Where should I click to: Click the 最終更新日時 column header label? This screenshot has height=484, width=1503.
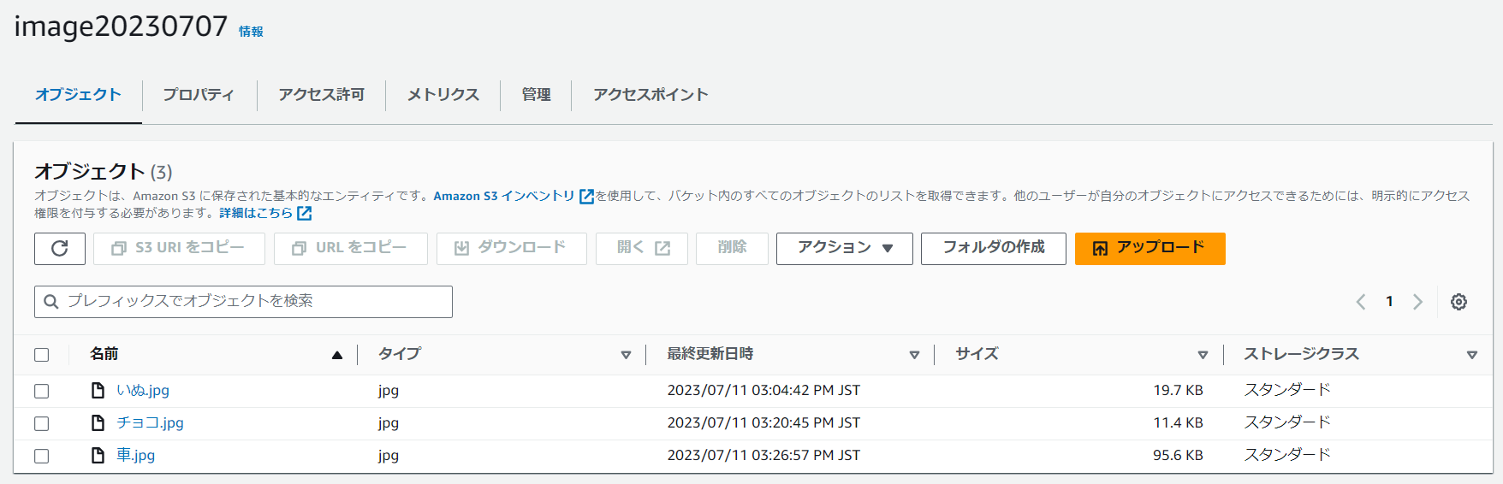(710, 355)
